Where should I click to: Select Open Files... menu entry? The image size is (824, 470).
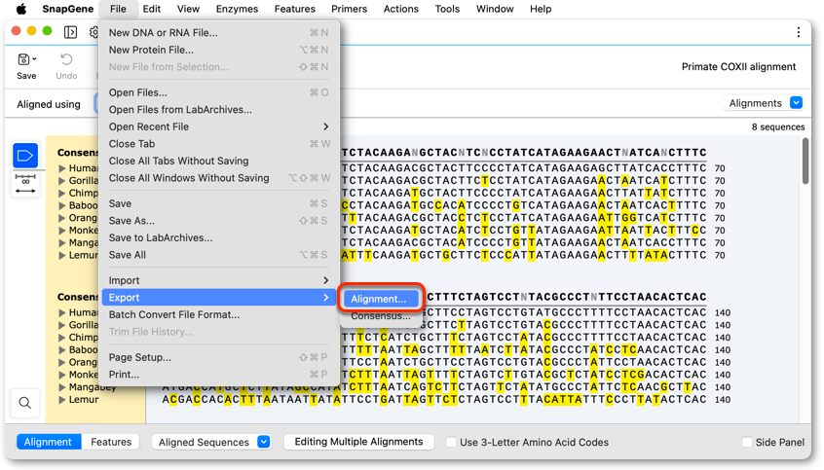pyautogui.click(x=218, y=92)
